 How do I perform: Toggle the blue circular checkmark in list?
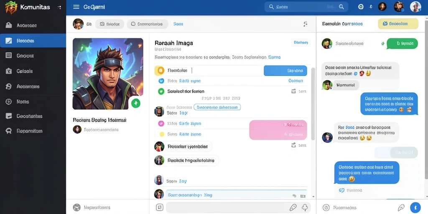pyautogui.click(x=161, y=81)
